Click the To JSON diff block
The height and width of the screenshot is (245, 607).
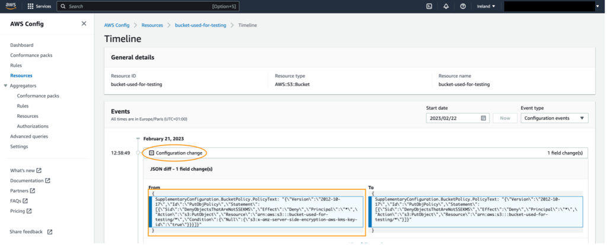pyautogui.click(x=475, y=212)
